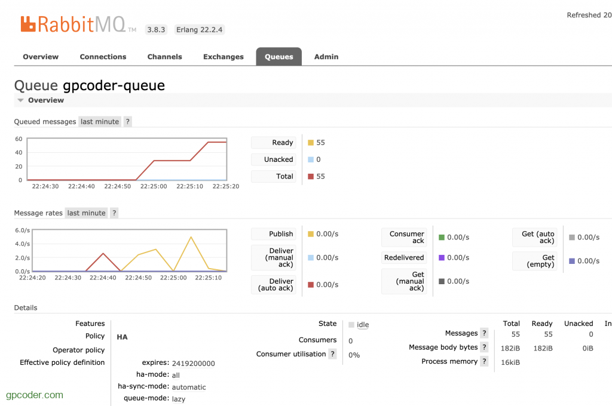The height and width of the screenshot is (406, 612).
Task: Click help icon next to Message rates
Action: 114,213
